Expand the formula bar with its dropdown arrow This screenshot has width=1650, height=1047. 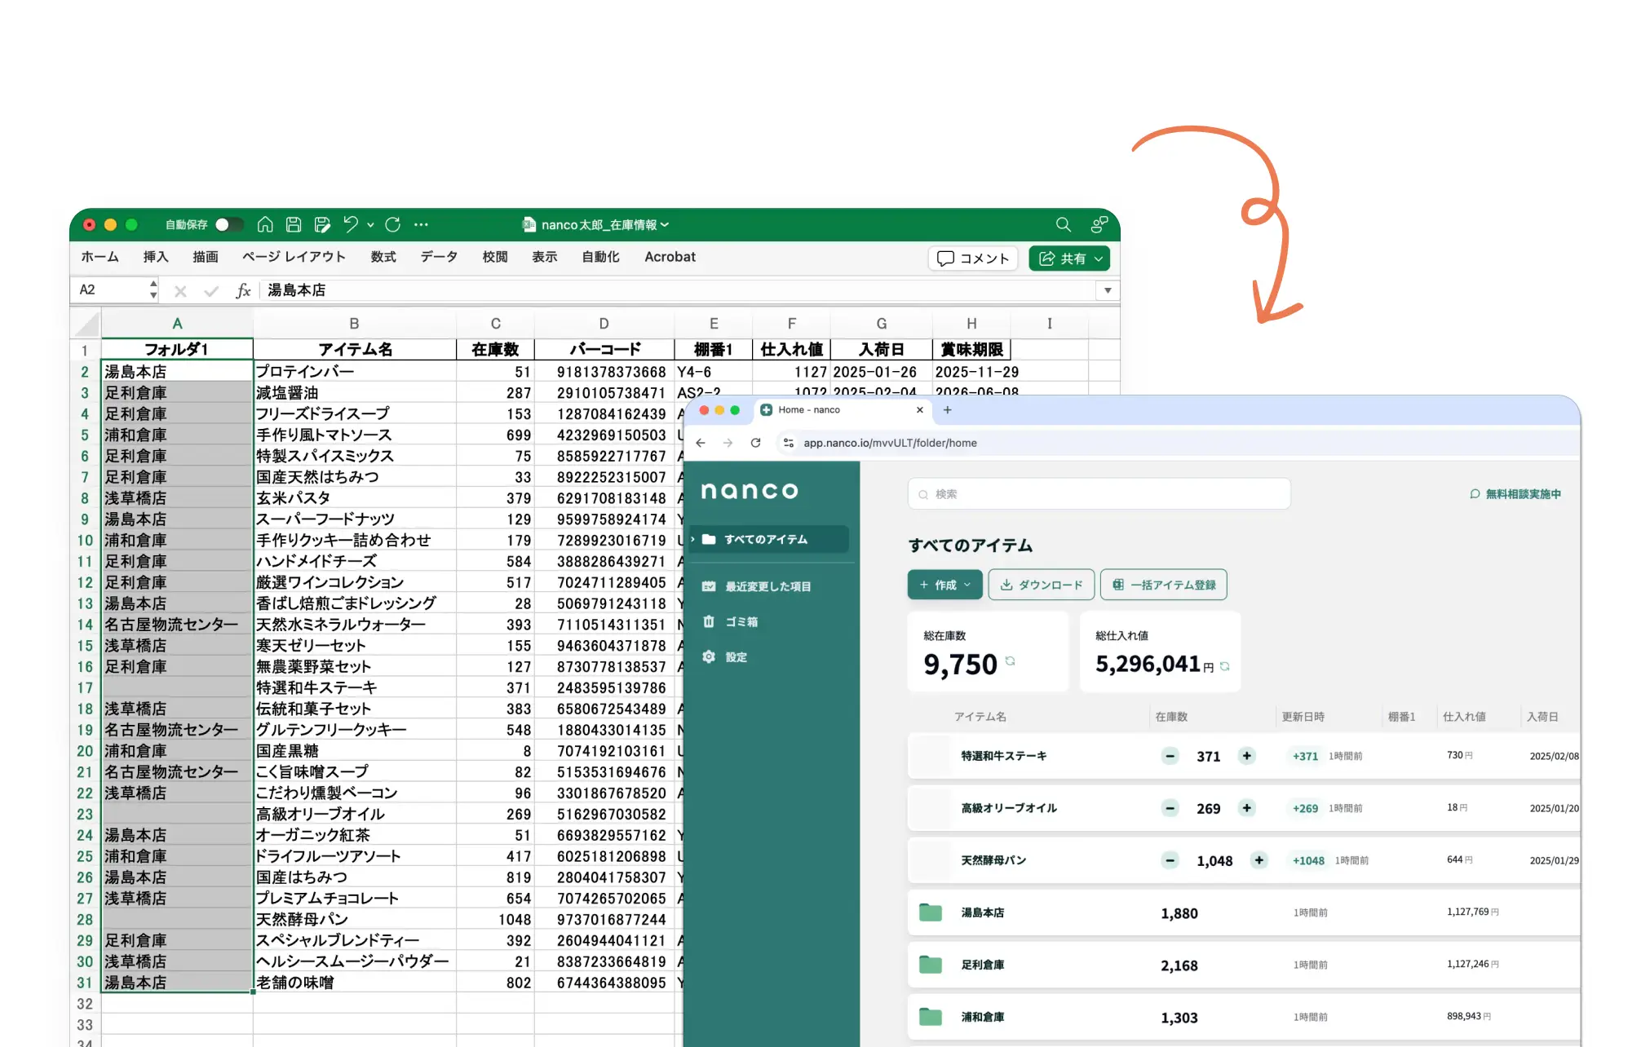pyautogui.click(x=1108, y=290)
